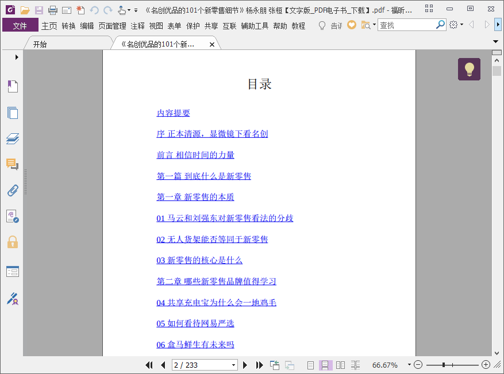Viewport: 504px width, 374px height.
Task: Jump to the last page button
Action: (259, 365)
